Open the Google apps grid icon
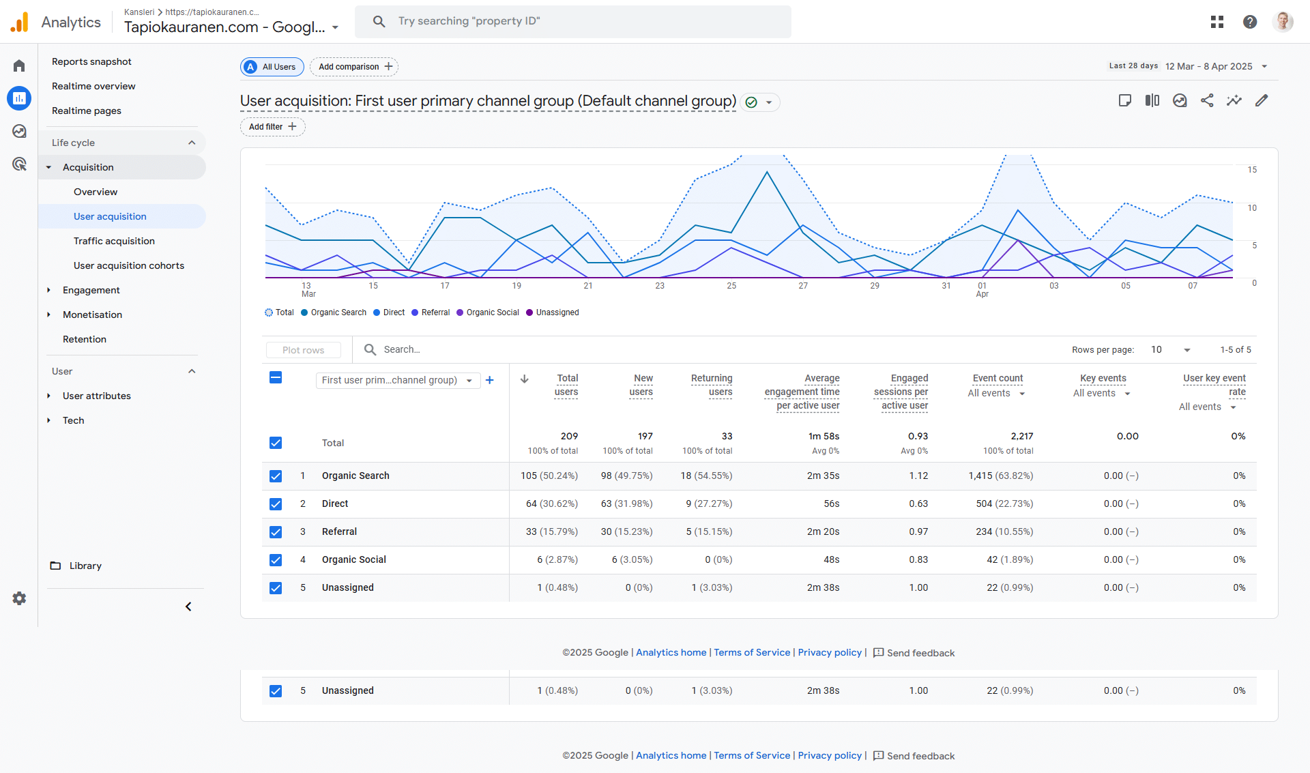This screenshot has width=1310, height=773. [x=1217, y=22]
